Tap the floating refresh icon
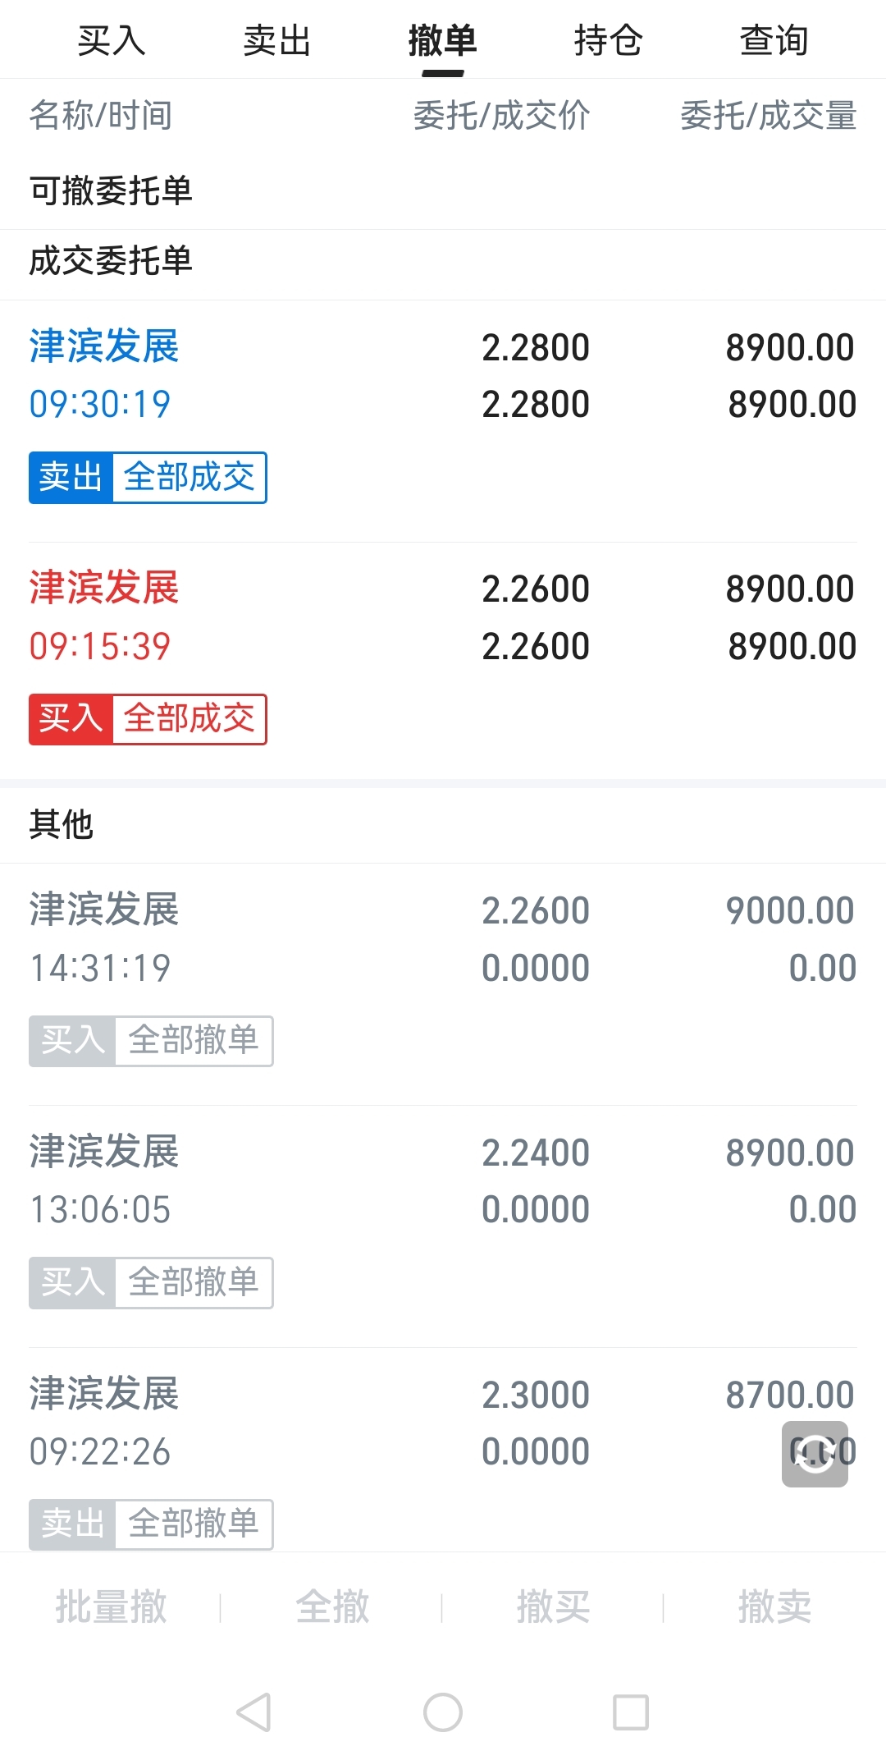The width and height of the screenshot is (886, 1760). [815, 1454]
